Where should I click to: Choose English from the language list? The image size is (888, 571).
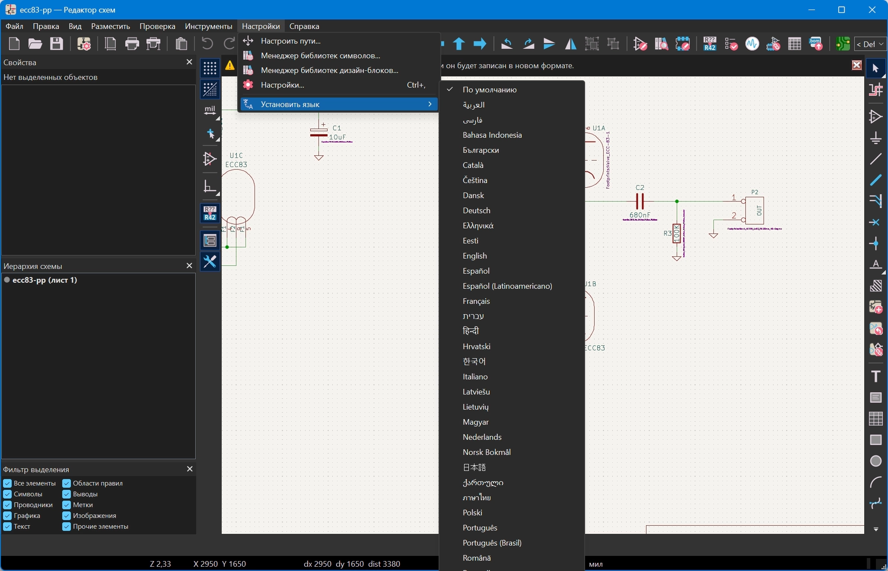pyautogui.click(x=474, y=256)
